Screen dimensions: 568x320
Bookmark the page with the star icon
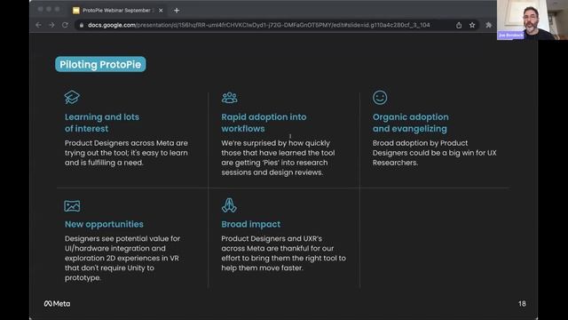pyautogui.click(x=472, y=25)
